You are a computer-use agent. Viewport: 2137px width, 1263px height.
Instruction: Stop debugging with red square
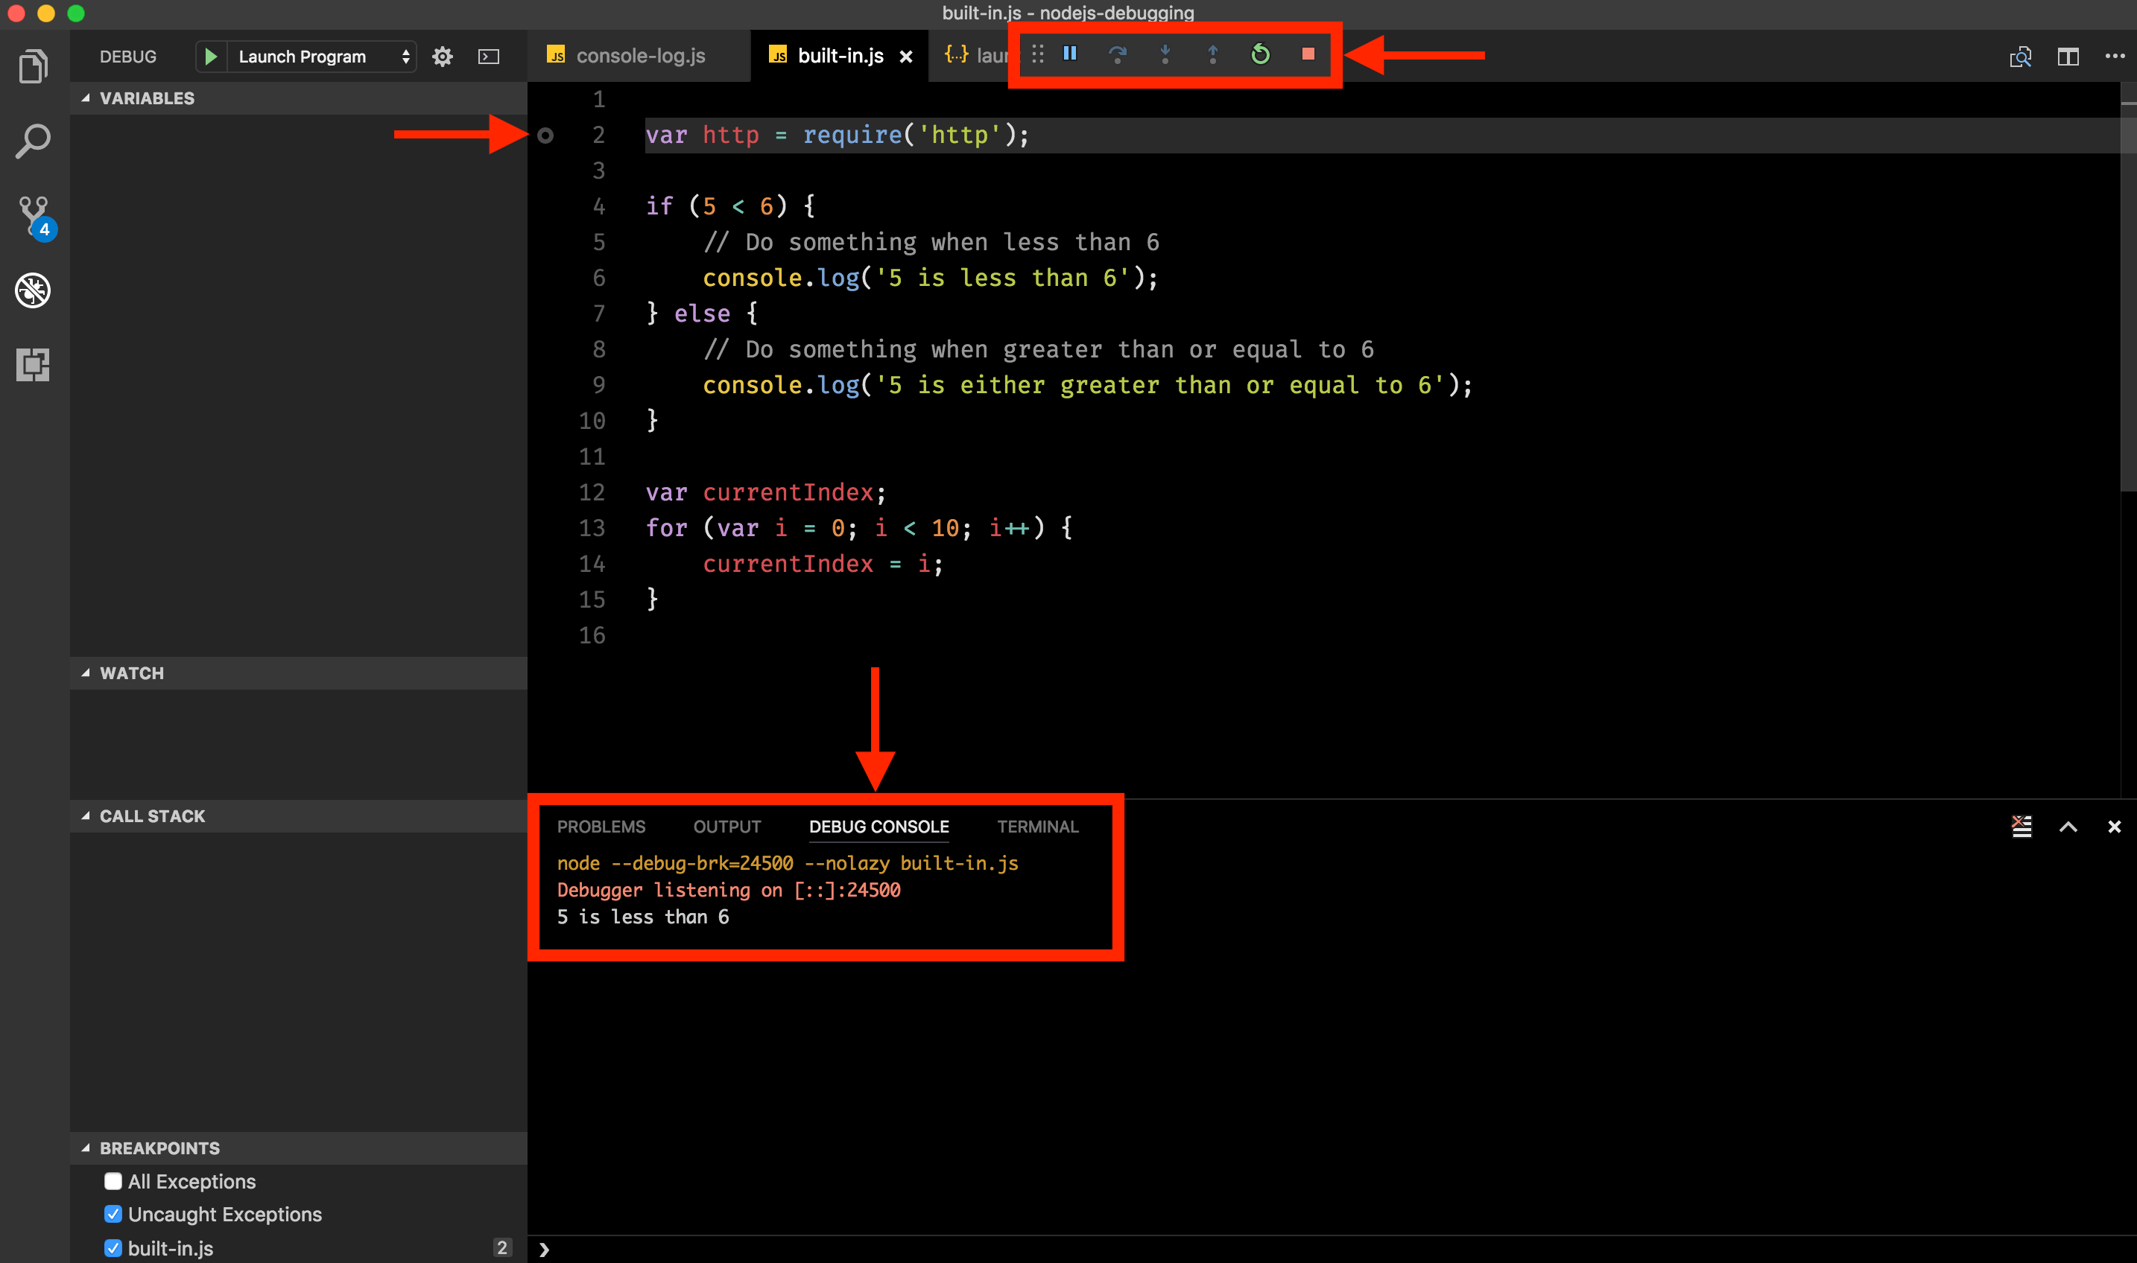(x=1308, y=54)
